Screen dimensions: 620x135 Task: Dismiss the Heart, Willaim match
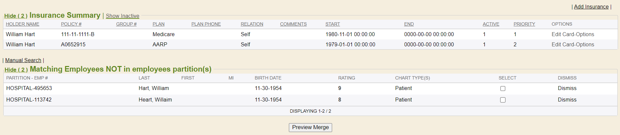[x=567, y=100]
